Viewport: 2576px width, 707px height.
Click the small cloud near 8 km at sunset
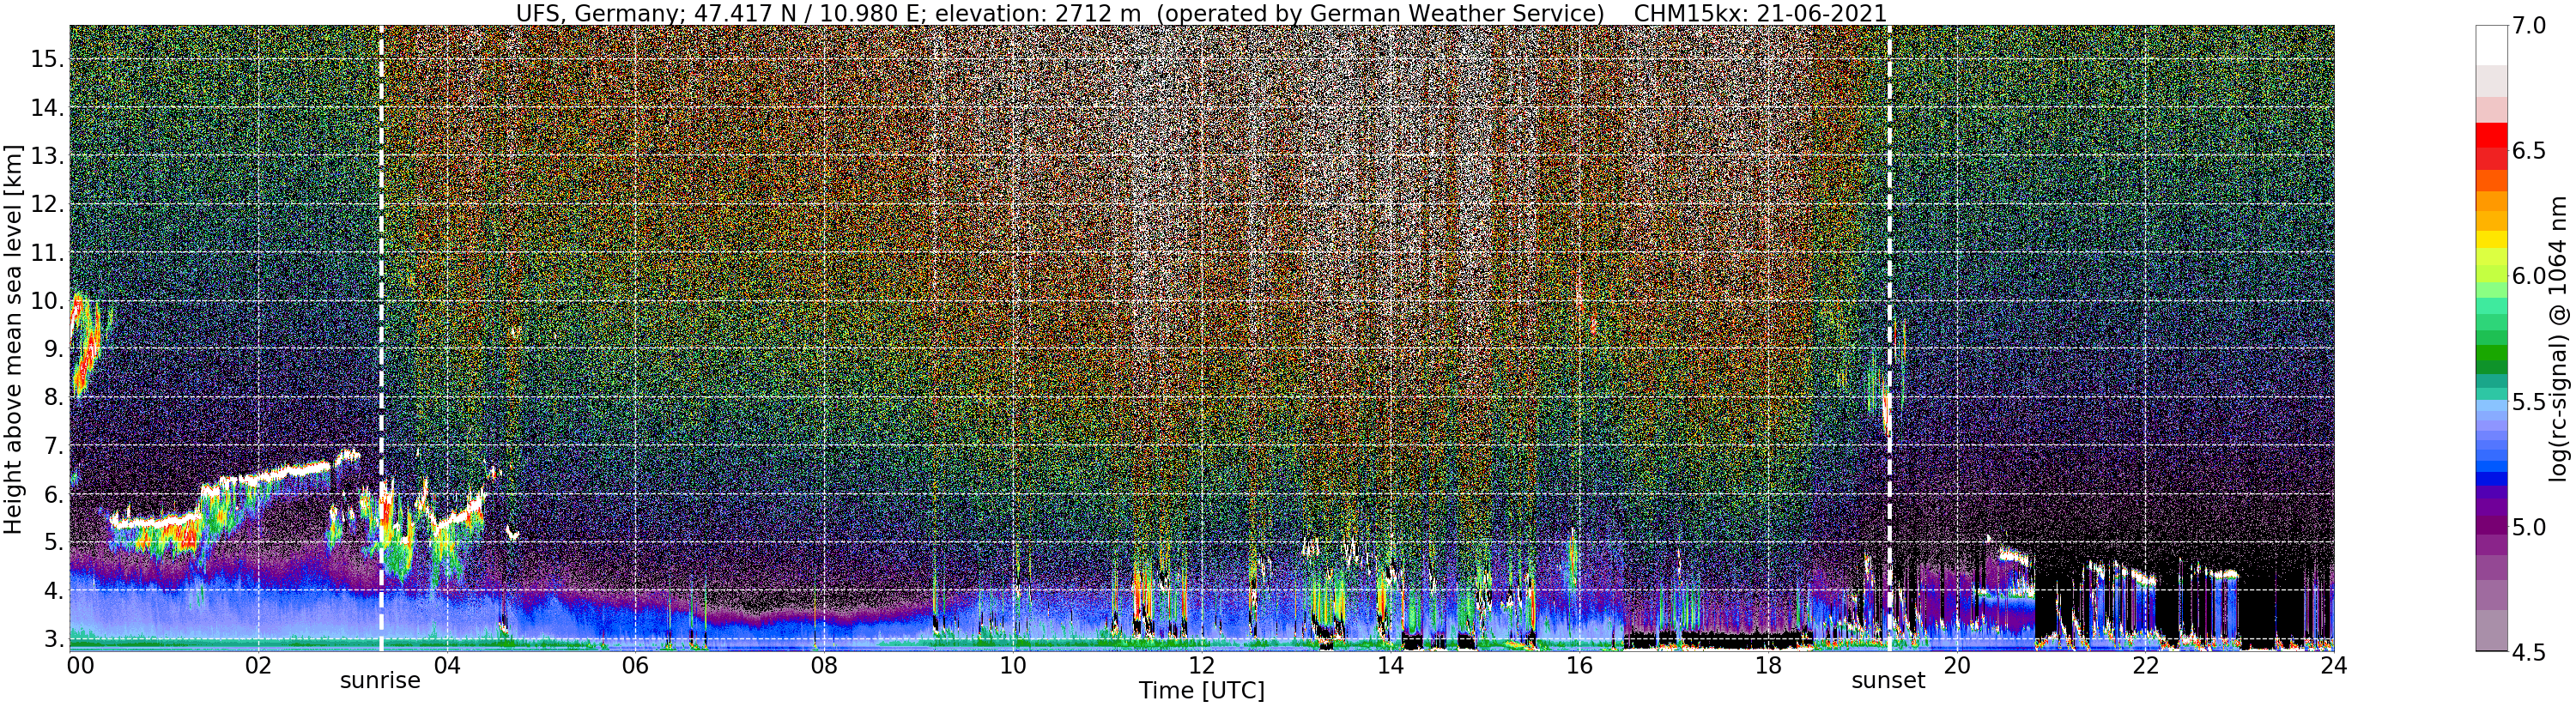point(1886,410)
